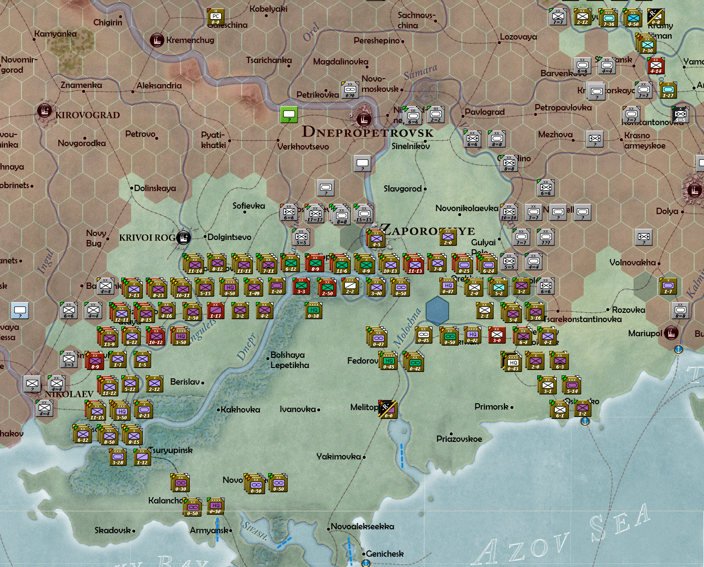Click the Kakhovka town label
The image size is (704, 567).
tap(240, 410)
